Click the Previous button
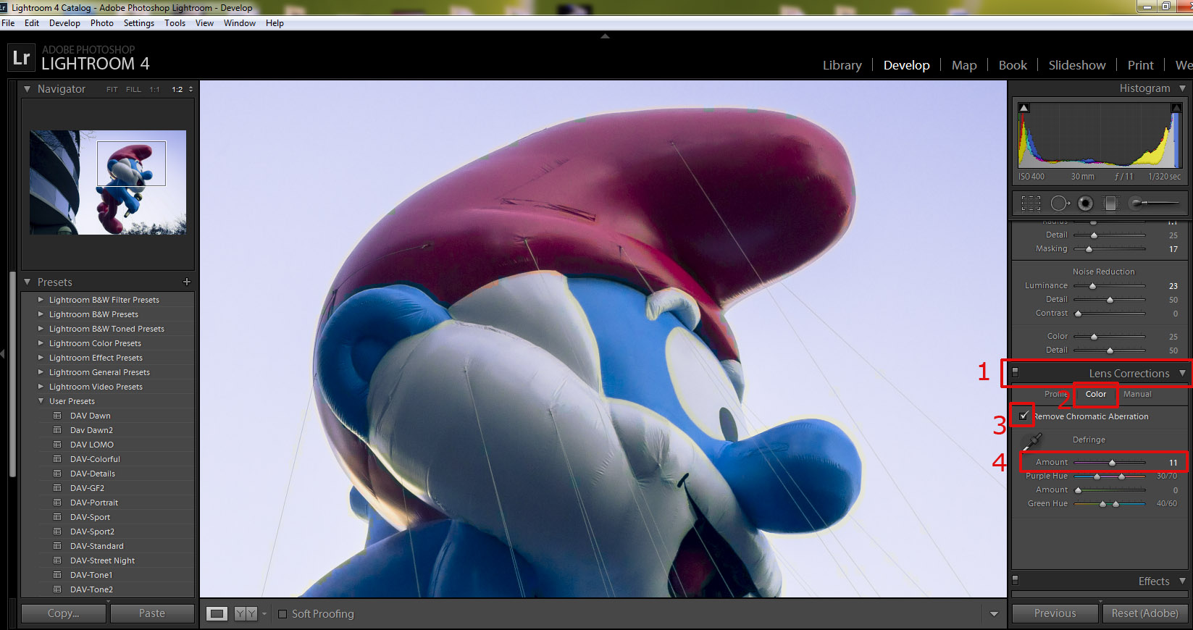 [1055, 613]
